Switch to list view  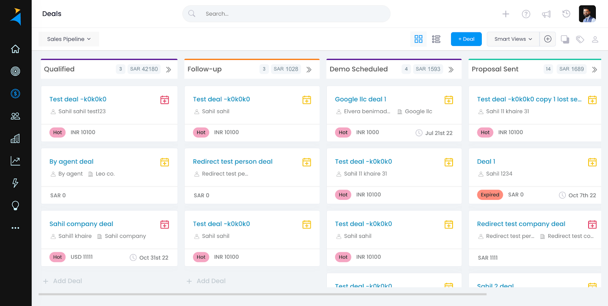pos(436,39)
